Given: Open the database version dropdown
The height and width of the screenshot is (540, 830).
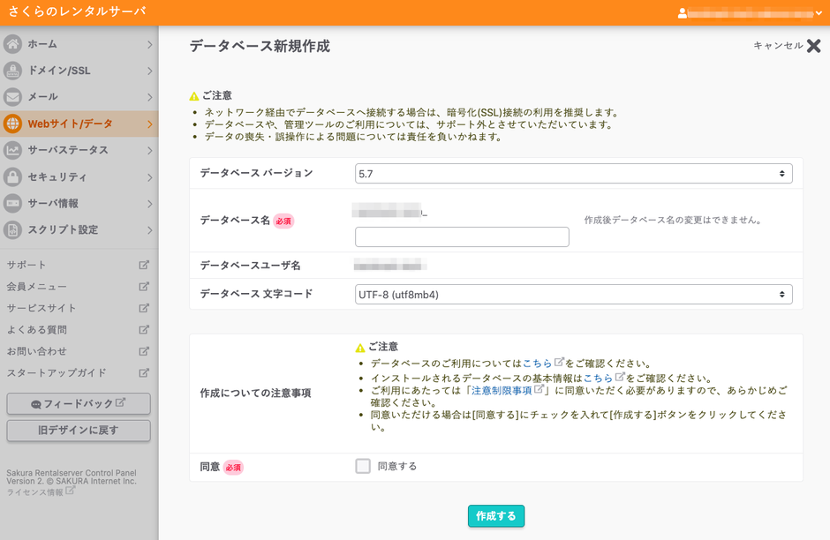Looking at the screenshot, I should point(573,174).
